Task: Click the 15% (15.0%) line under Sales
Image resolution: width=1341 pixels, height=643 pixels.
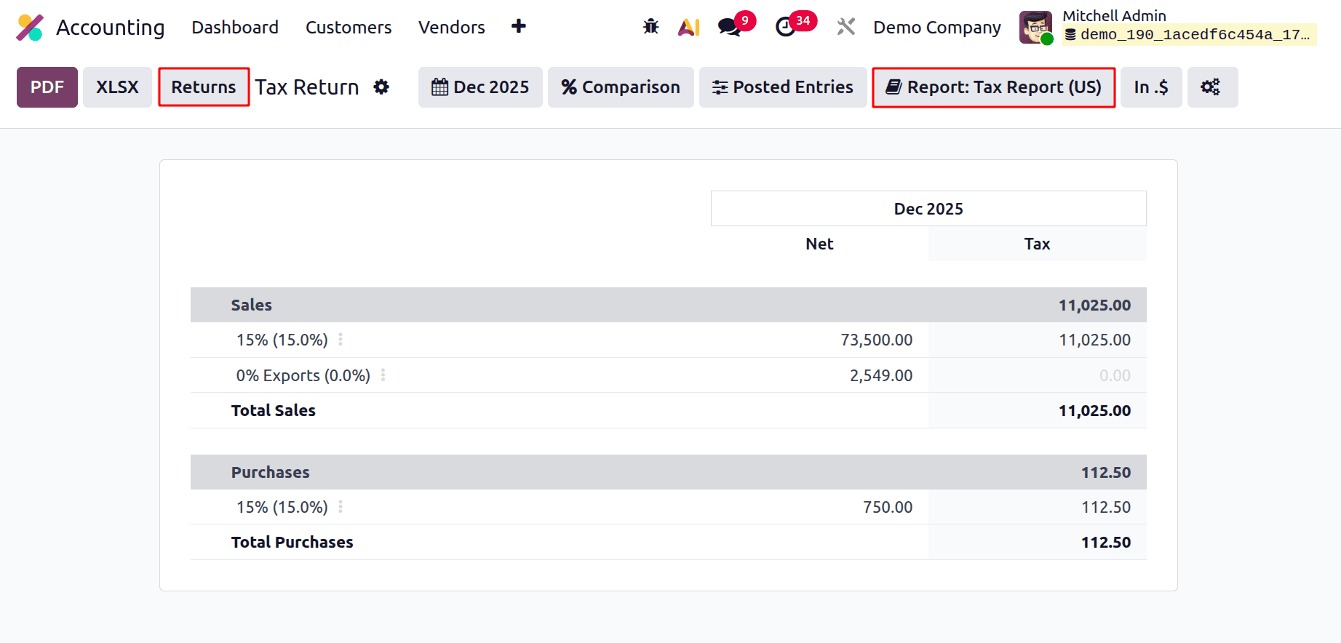Action: 282,340
